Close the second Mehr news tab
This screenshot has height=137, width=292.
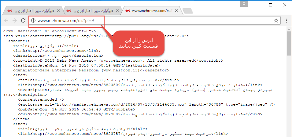point(117,11)
